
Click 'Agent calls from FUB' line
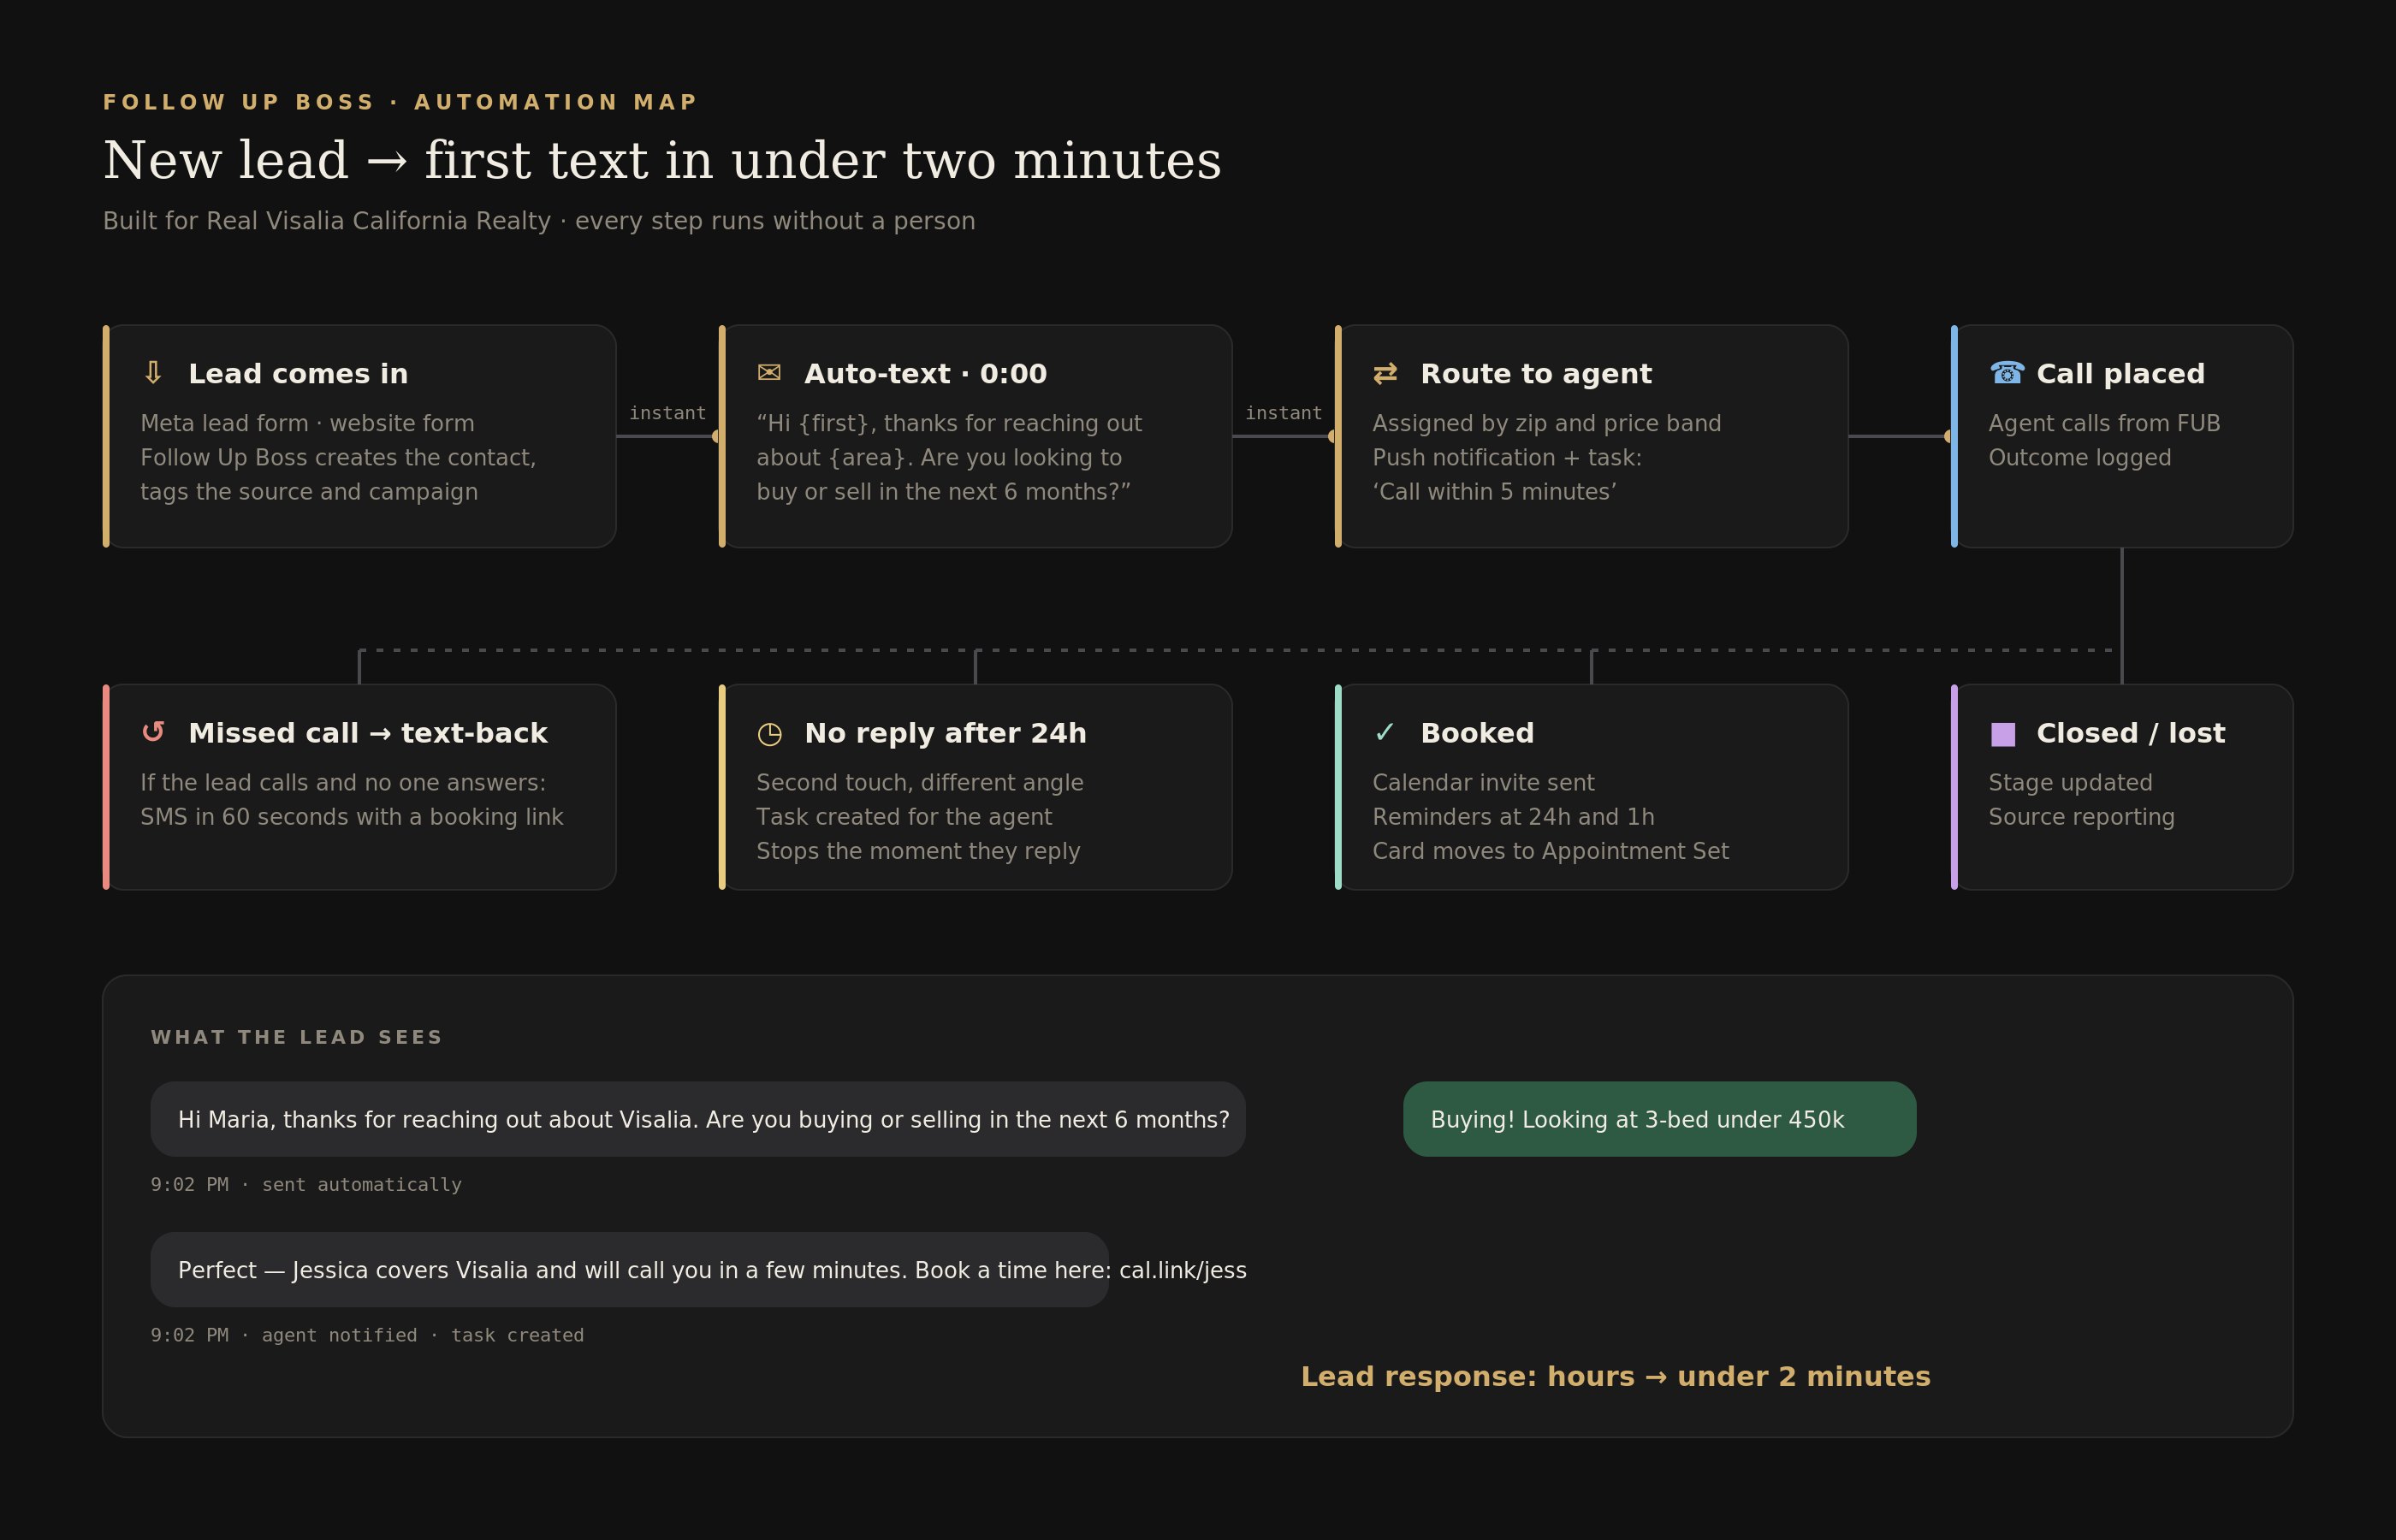pos(2104,423)
